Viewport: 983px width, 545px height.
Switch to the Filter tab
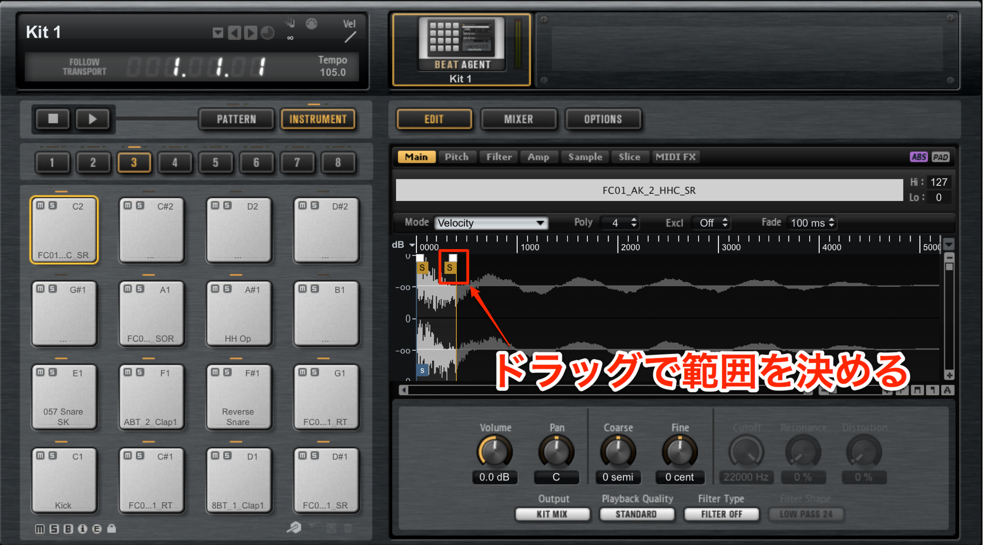(499, 157)
